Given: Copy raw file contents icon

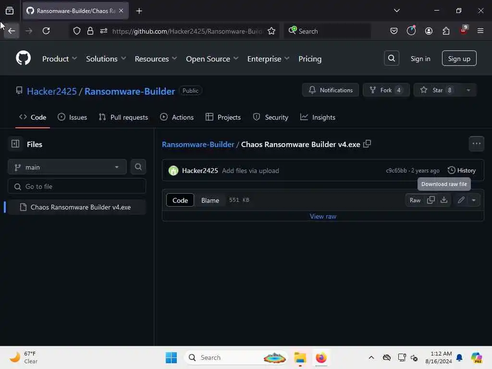Looking at the screenshot, I should [x=431, y=200].
